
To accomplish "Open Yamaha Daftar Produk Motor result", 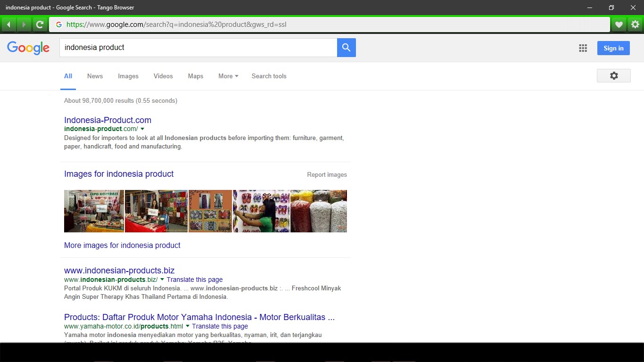I will point(199,317).
